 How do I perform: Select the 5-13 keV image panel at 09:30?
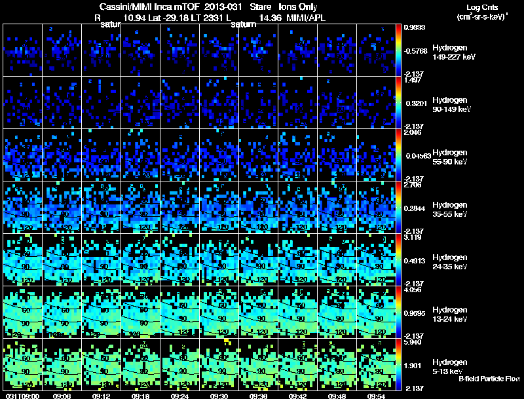click(219, 365)
